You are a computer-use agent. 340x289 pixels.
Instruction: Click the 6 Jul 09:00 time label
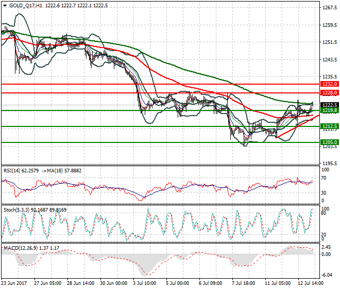[x=210, y=283]
